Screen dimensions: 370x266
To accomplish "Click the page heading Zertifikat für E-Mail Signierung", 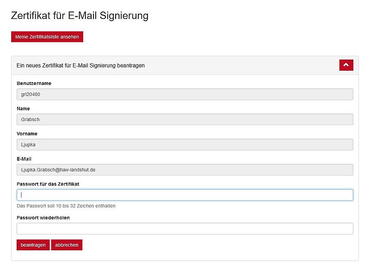I will (80, 16).
